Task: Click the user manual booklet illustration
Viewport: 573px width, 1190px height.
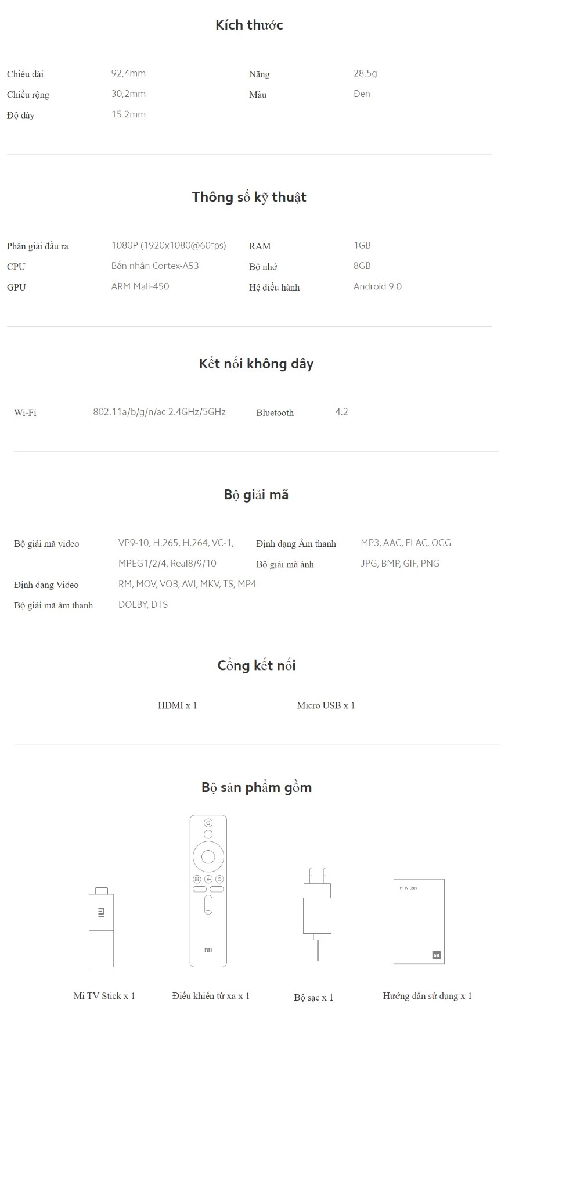Action: [419, 921]
